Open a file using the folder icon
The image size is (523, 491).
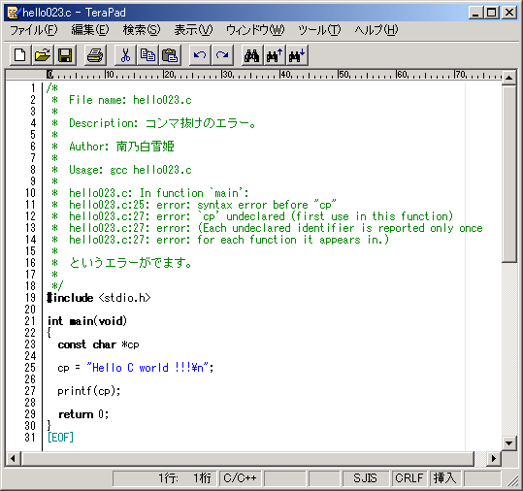click(x=43, y=55)
